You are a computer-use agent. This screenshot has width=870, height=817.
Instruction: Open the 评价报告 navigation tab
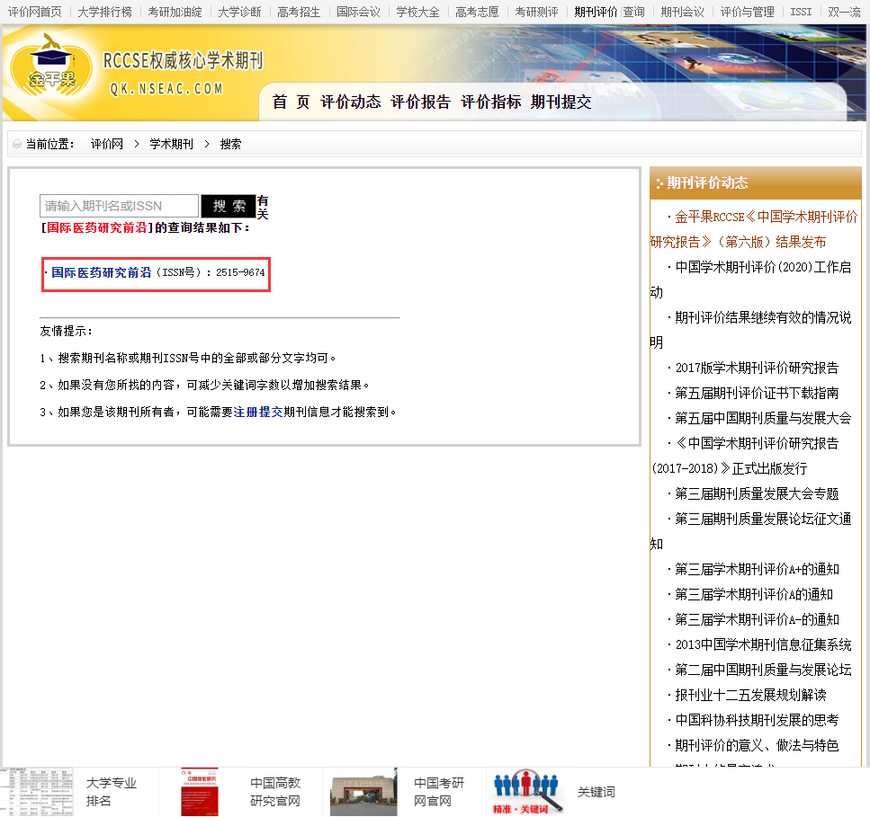click(x=420, y=102)
